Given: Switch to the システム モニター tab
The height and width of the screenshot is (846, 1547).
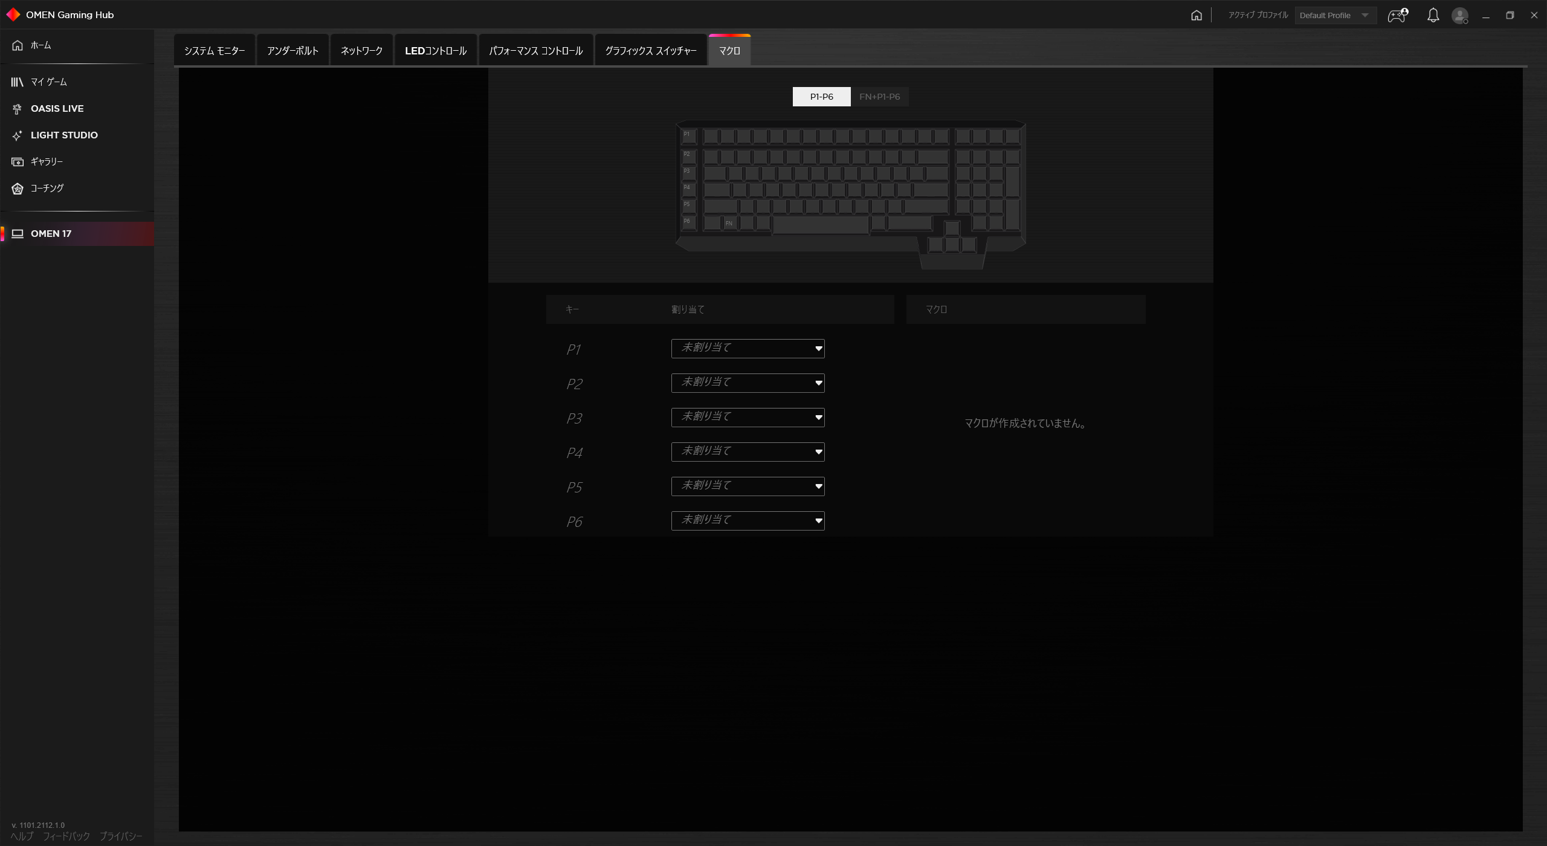Looking at the screenshot, I should pos(215,51).
